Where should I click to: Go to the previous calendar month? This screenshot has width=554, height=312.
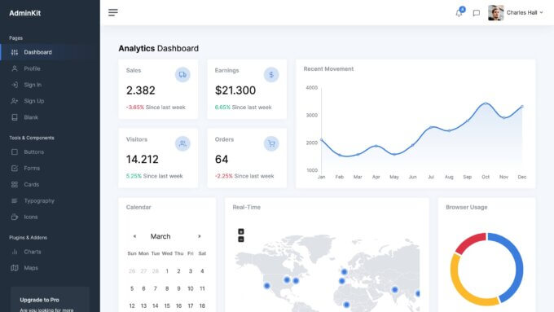(134, 236)
